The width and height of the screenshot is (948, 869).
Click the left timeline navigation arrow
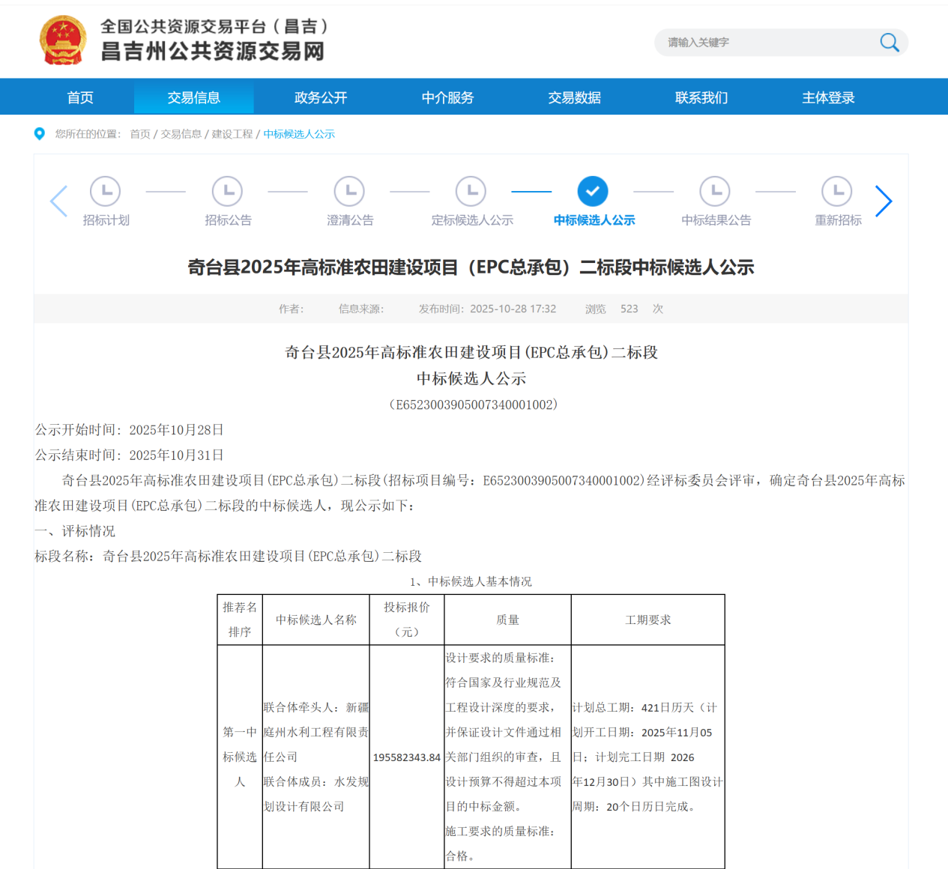58,201
